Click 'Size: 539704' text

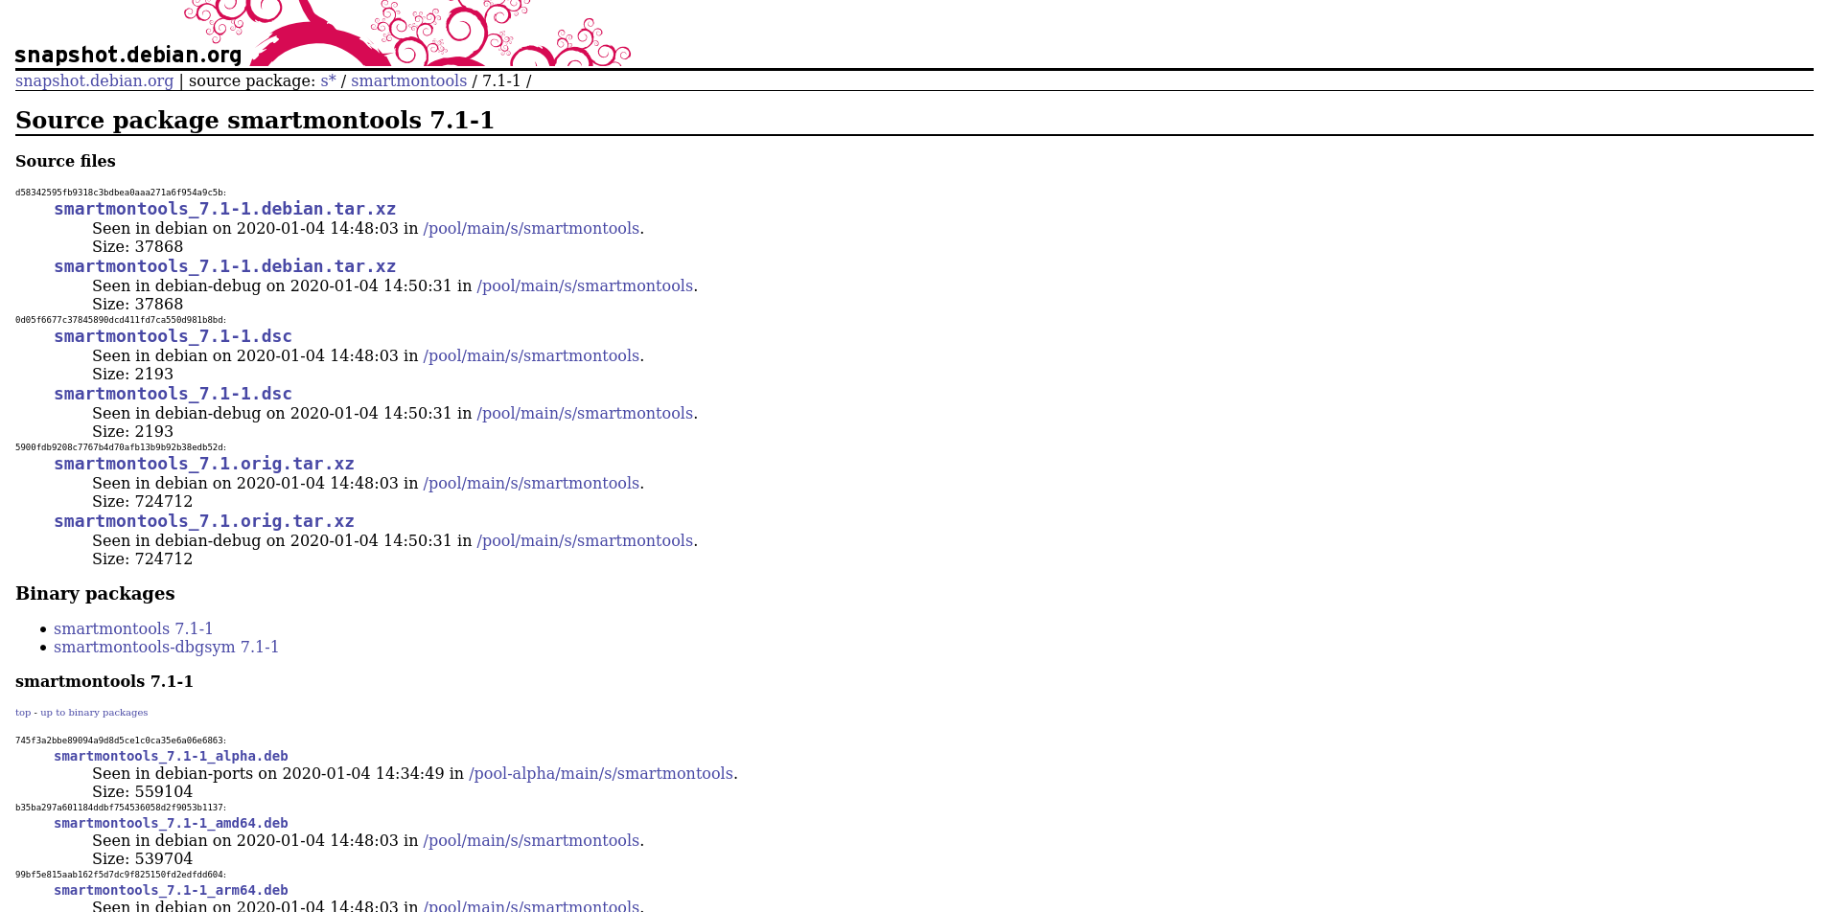tap(142, 858)
